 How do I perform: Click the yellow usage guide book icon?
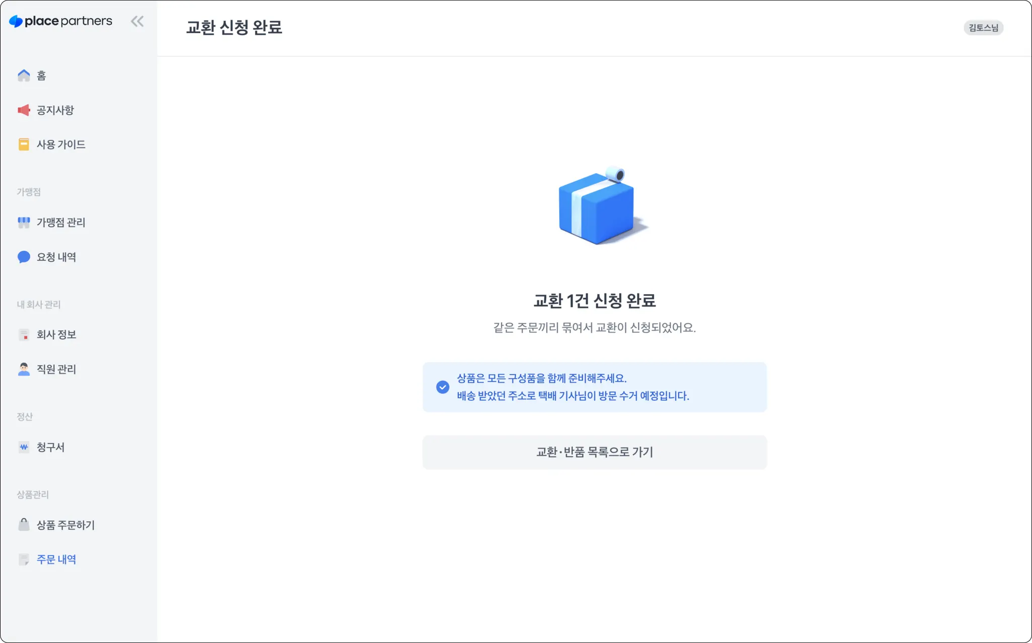tap(24, 145)
